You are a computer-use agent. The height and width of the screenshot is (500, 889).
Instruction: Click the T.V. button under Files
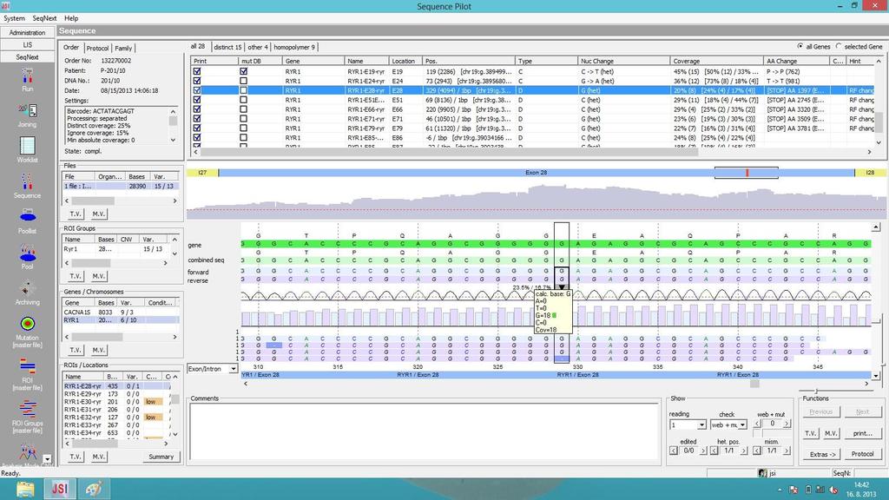point(76,214)
